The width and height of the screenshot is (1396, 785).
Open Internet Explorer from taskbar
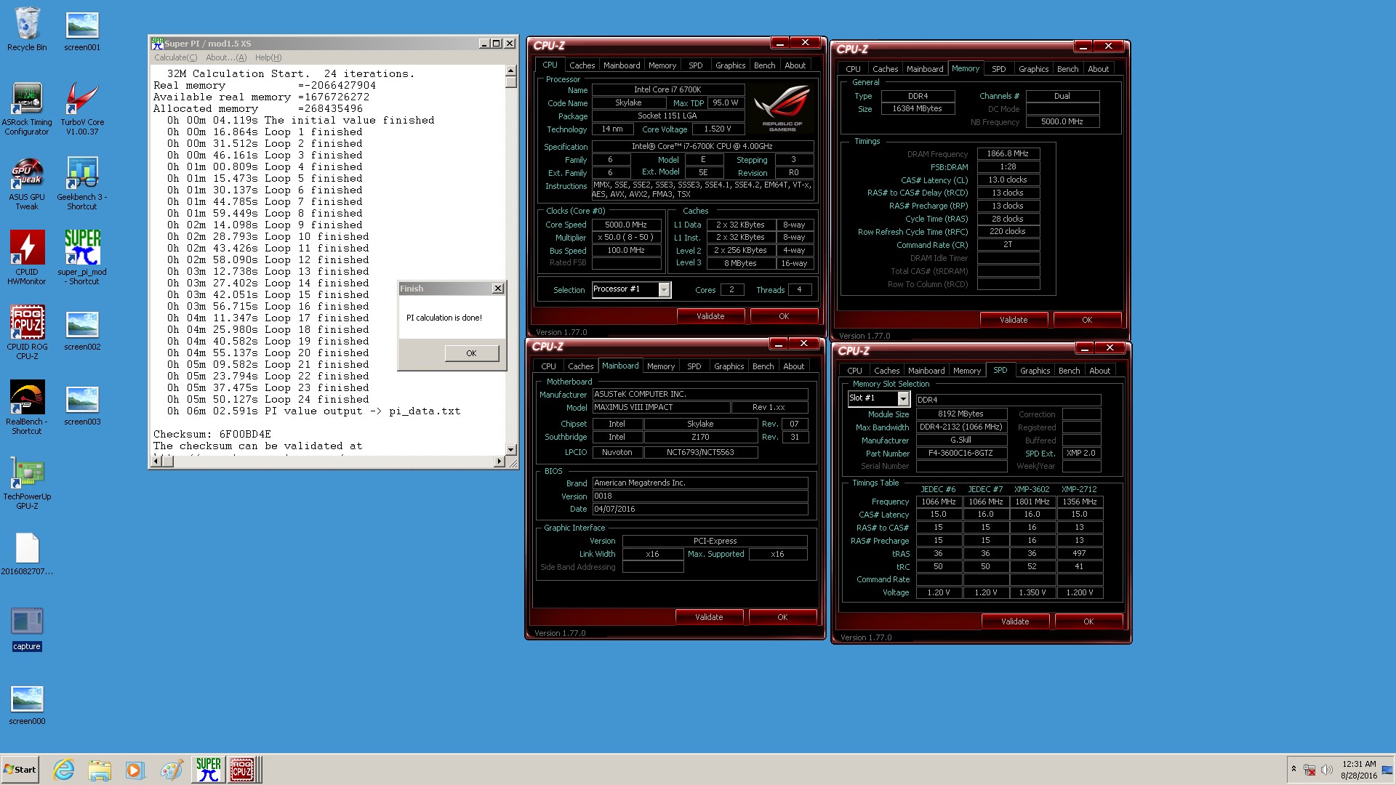(x=64, y=770)
